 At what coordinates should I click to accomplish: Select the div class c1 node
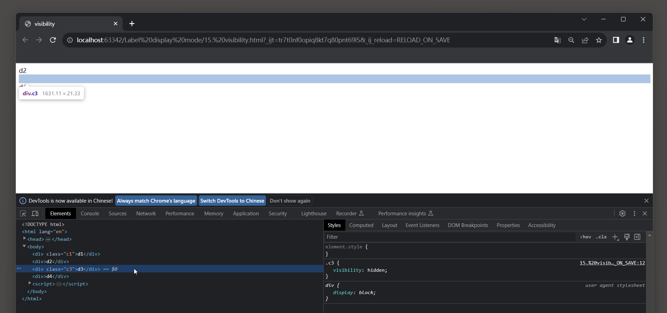[x=66, y=254]
